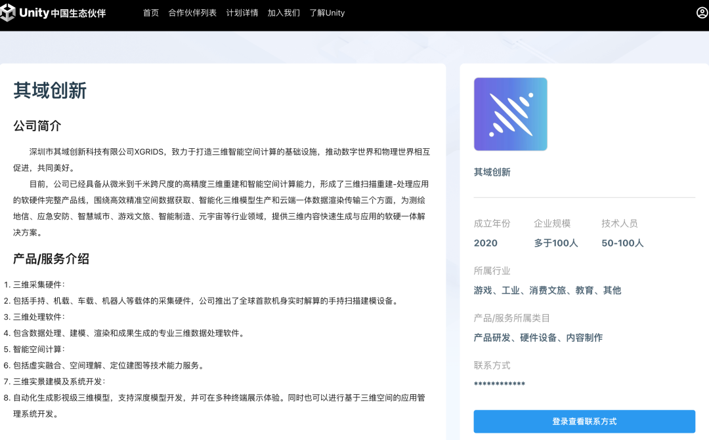Click the 多于100人 company size value
Image resolution: width=709 pixels, height=440 pixels.
pos(556,243)
